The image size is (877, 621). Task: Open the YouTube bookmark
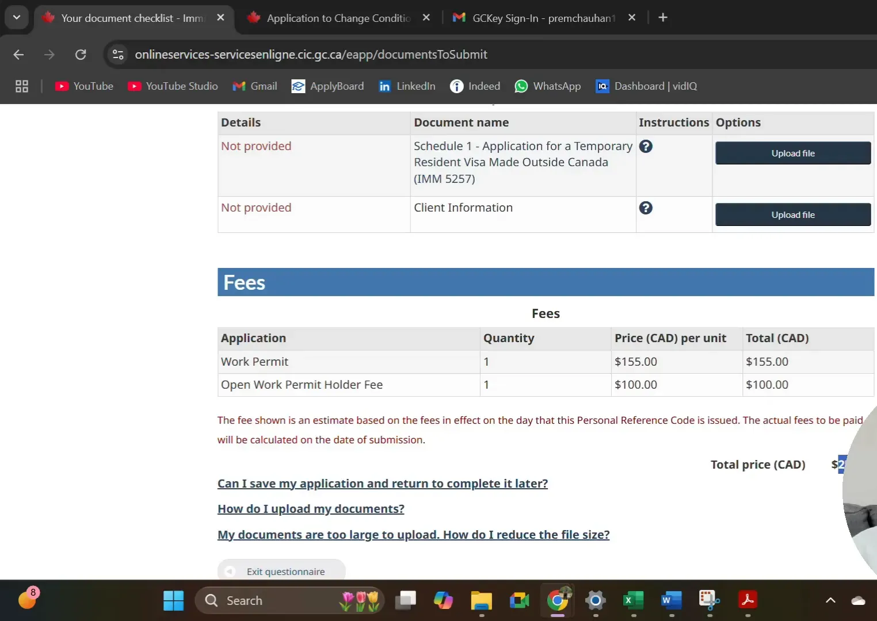[x=84, y=86]
